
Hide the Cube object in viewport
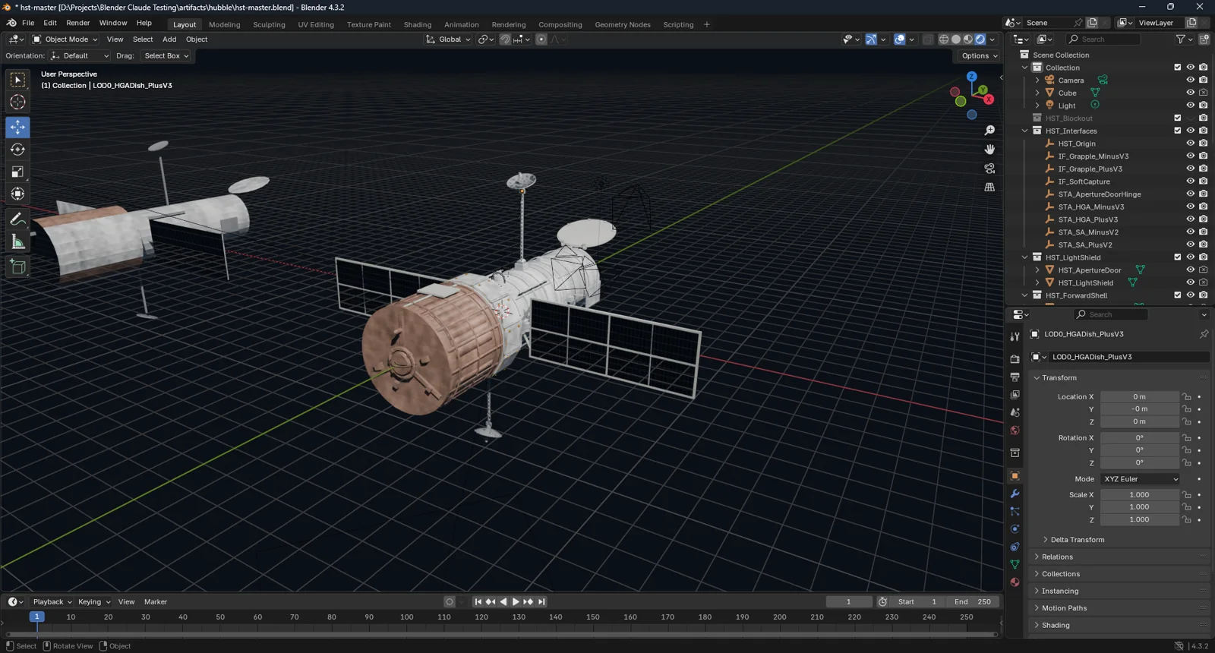coord(1191,93)
